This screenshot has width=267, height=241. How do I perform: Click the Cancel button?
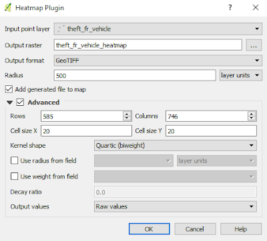tap(195, 229)
